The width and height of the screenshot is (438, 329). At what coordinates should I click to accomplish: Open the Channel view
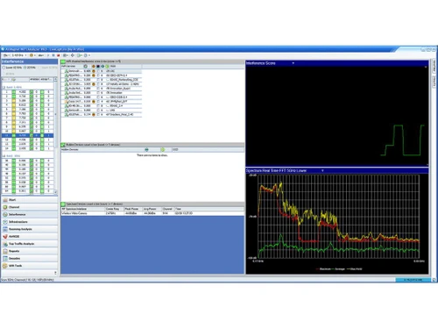click(x=30, y=207)
